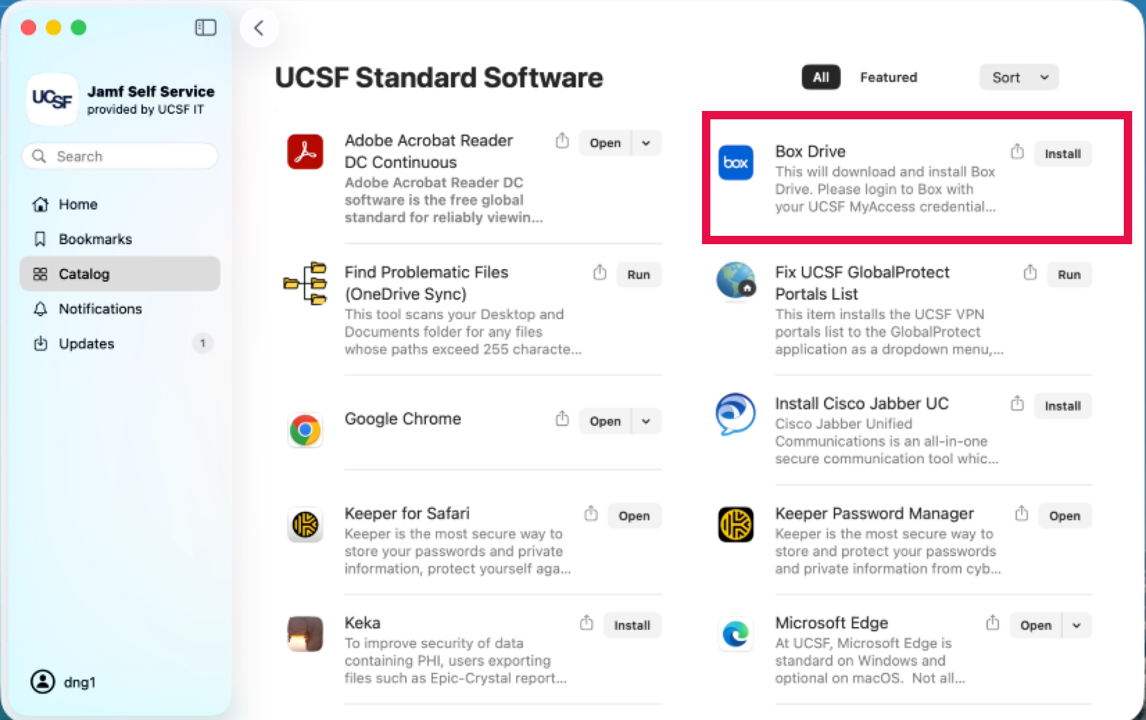Click the Box Drive app icon
This screenshot has height=720, width=1146.
point(735,163)
